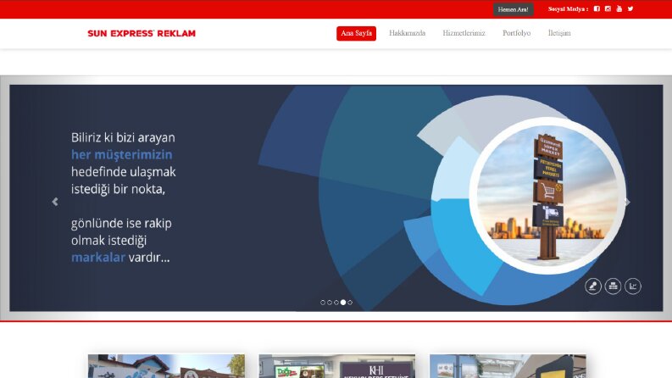Open the Facebook social media icon
The width and height of the screenshot is (672, 378).
coord(597,8)
